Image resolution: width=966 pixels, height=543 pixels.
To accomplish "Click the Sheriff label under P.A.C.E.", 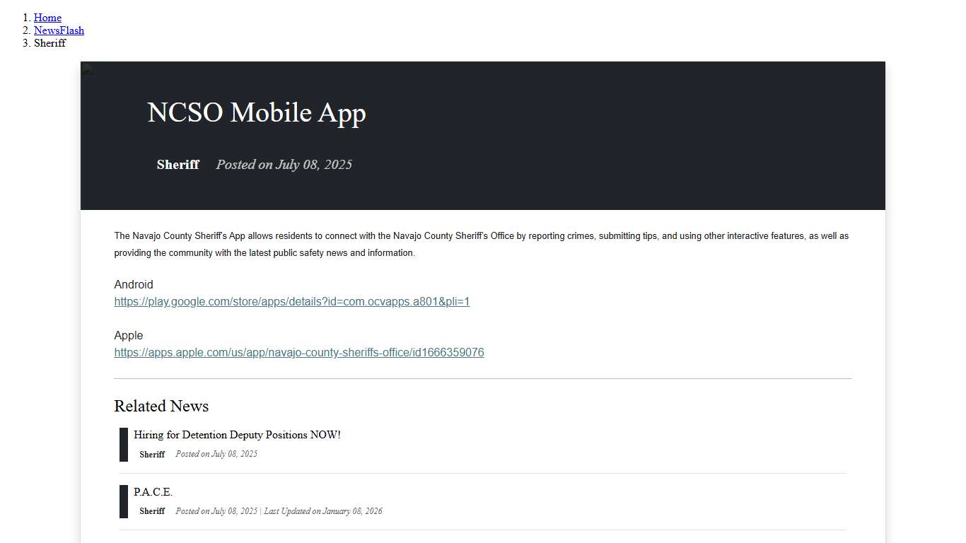I will coord(153,511).
